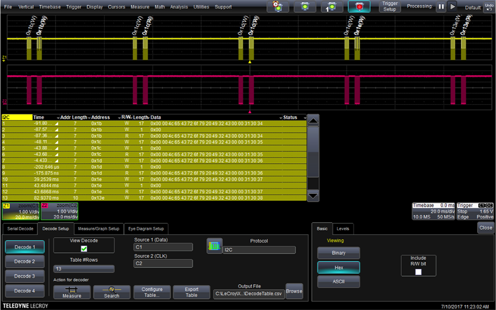Select Binary viewing mode

point(338,253)
